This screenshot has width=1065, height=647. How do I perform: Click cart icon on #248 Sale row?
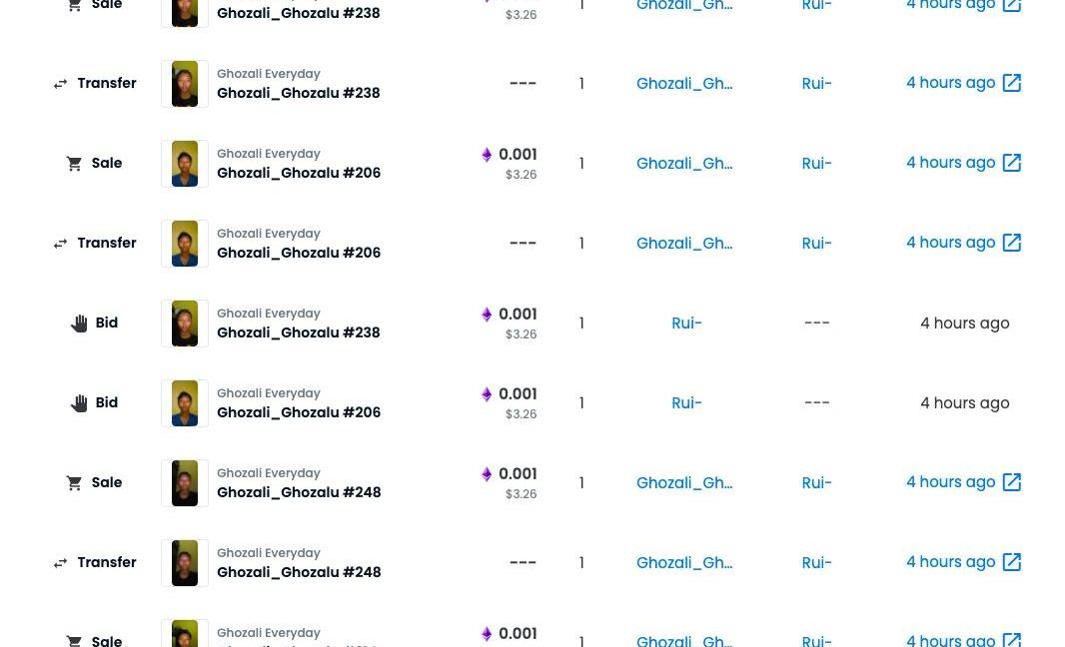[74, 483]
